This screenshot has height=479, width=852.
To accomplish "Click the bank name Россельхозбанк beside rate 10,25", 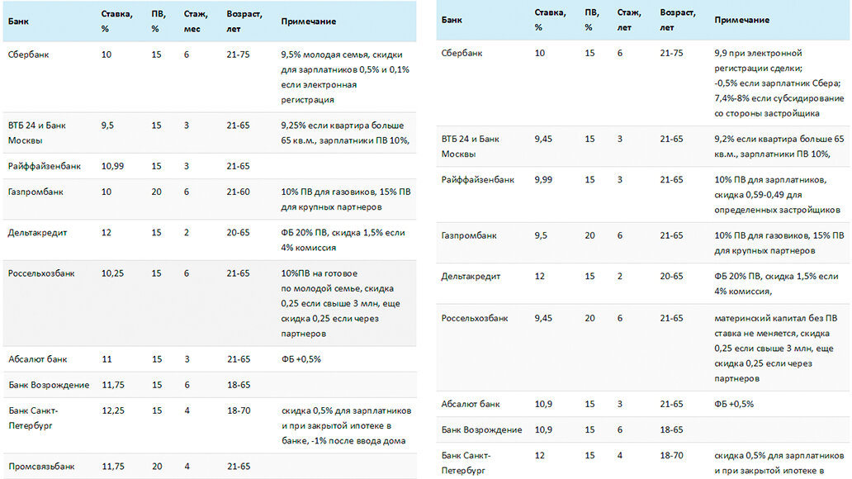I will [41, 273].
